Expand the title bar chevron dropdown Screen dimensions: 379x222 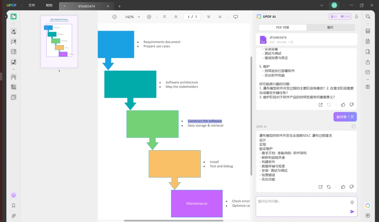(322, 5)
